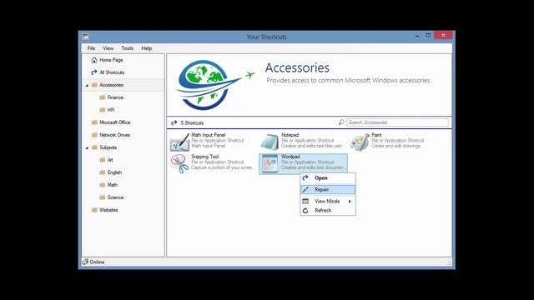This screenshot has height=300, width=534.
Task: Expand the View Mode submenu arrow
Action: (x=350, y=202)
